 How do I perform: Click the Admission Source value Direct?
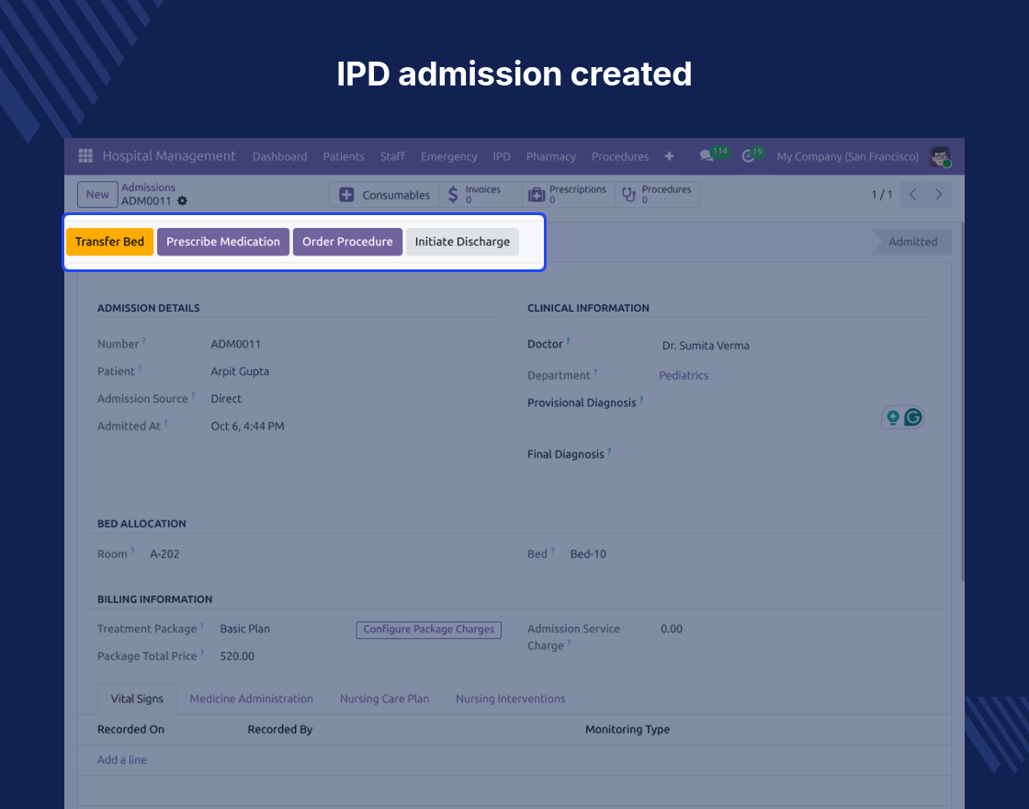pyautogui.click(x=226, y=399)
